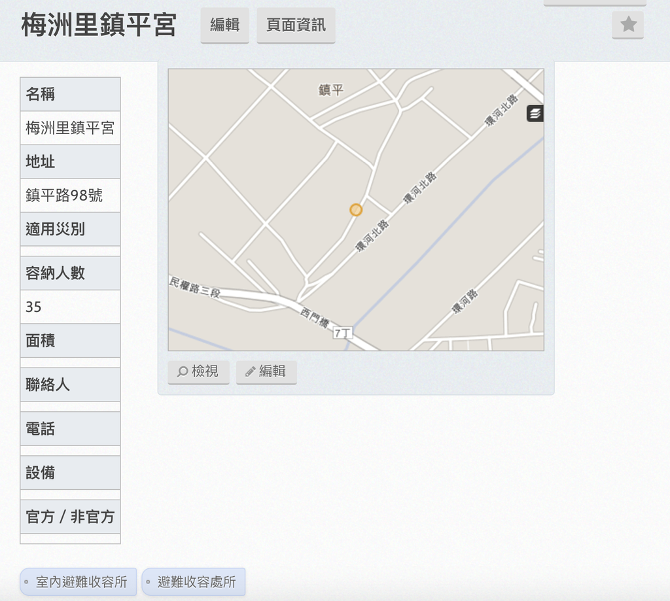Open 頁面資訊 page info
This screenshot has width=670, height=601.
[296, 26]
